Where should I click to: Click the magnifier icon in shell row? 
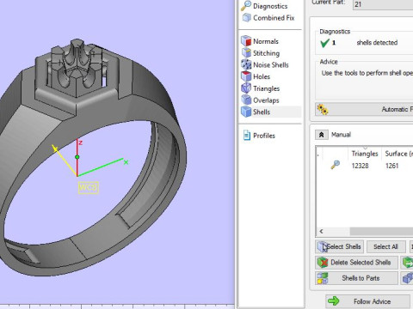click(335, 165)
